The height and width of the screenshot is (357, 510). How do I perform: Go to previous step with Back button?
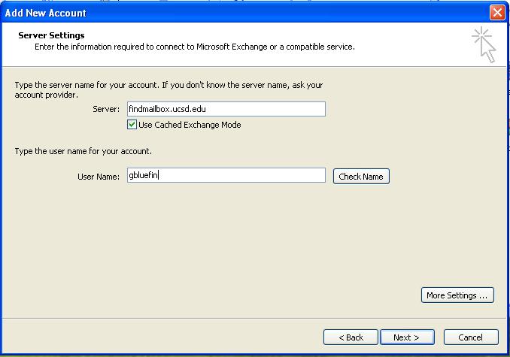pos(351,337)
